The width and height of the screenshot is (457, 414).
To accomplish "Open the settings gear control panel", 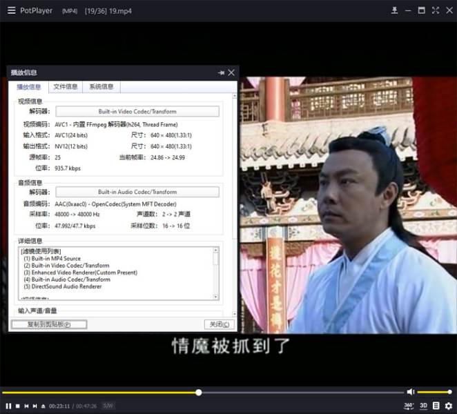I will pos(449,406).
